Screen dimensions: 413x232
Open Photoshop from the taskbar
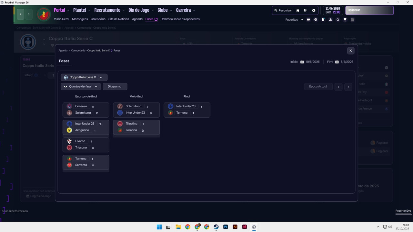(226, 227)
